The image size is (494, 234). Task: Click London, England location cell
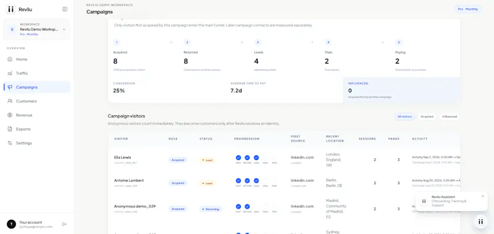click(333, 159)
